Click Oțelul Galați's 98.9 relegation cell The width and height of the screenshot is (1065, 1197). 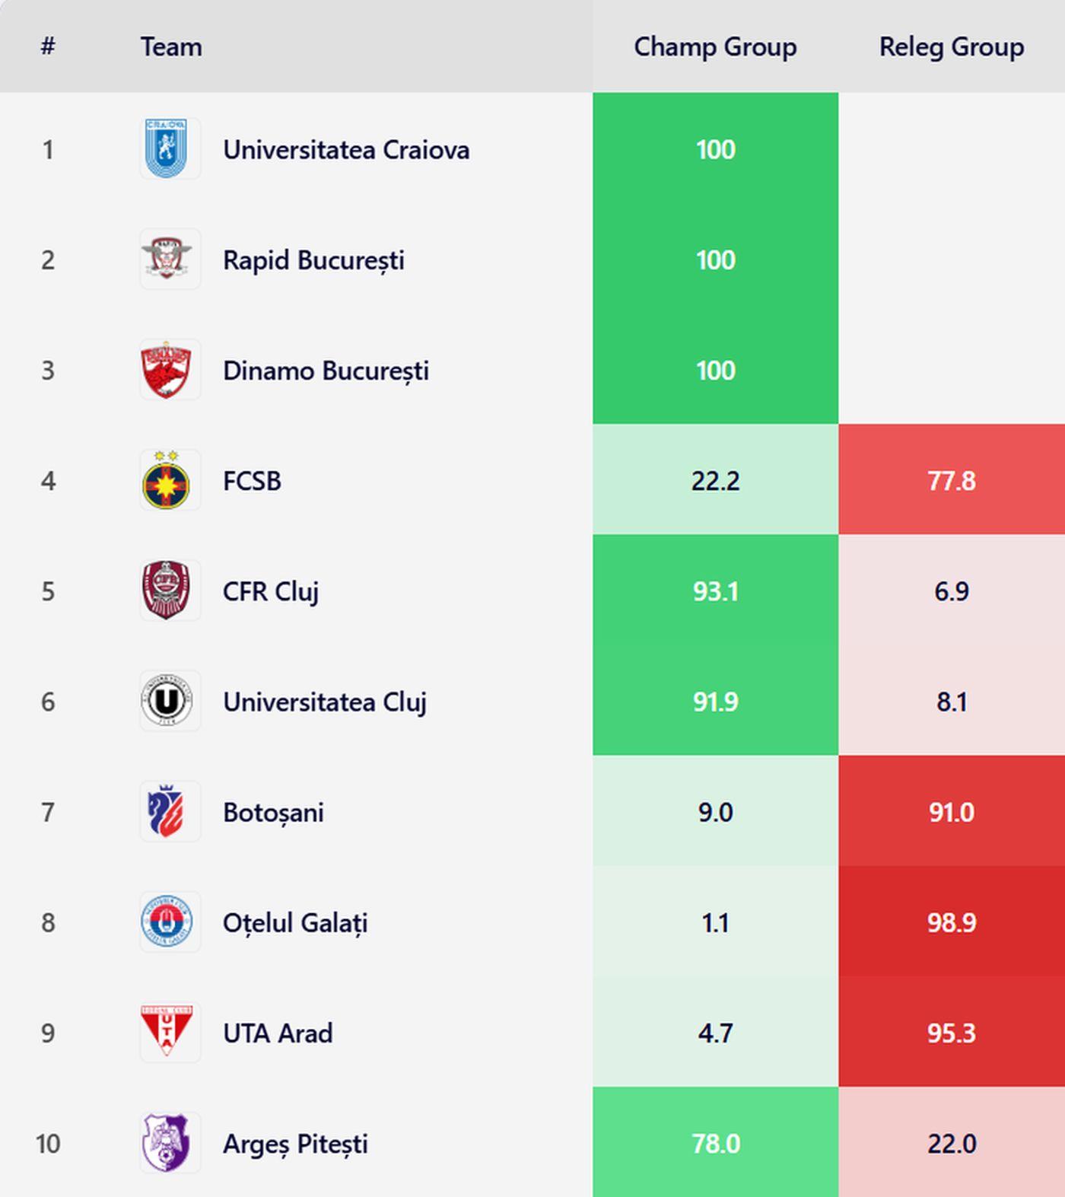tap(951, 922)
